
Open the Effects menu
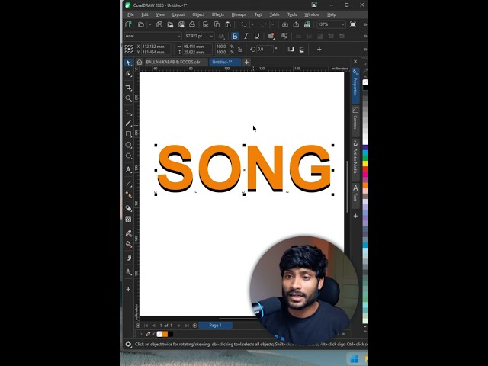(218, 14)
